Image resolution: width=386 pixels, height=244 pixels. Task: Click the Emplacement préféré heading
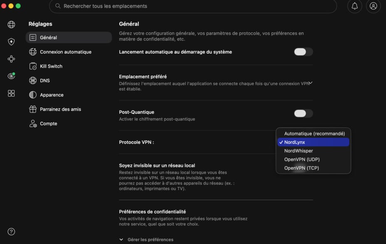coord(143,77)
